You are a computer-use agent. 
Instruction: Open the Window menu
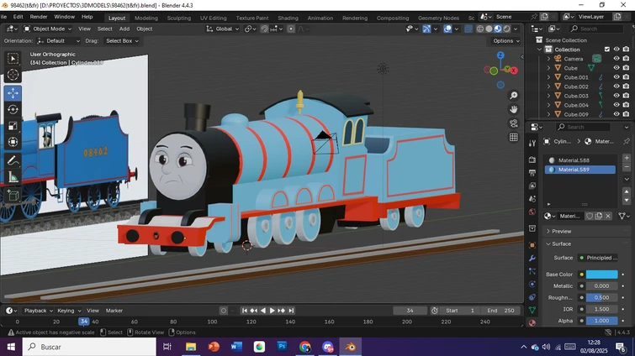(65, 17)
